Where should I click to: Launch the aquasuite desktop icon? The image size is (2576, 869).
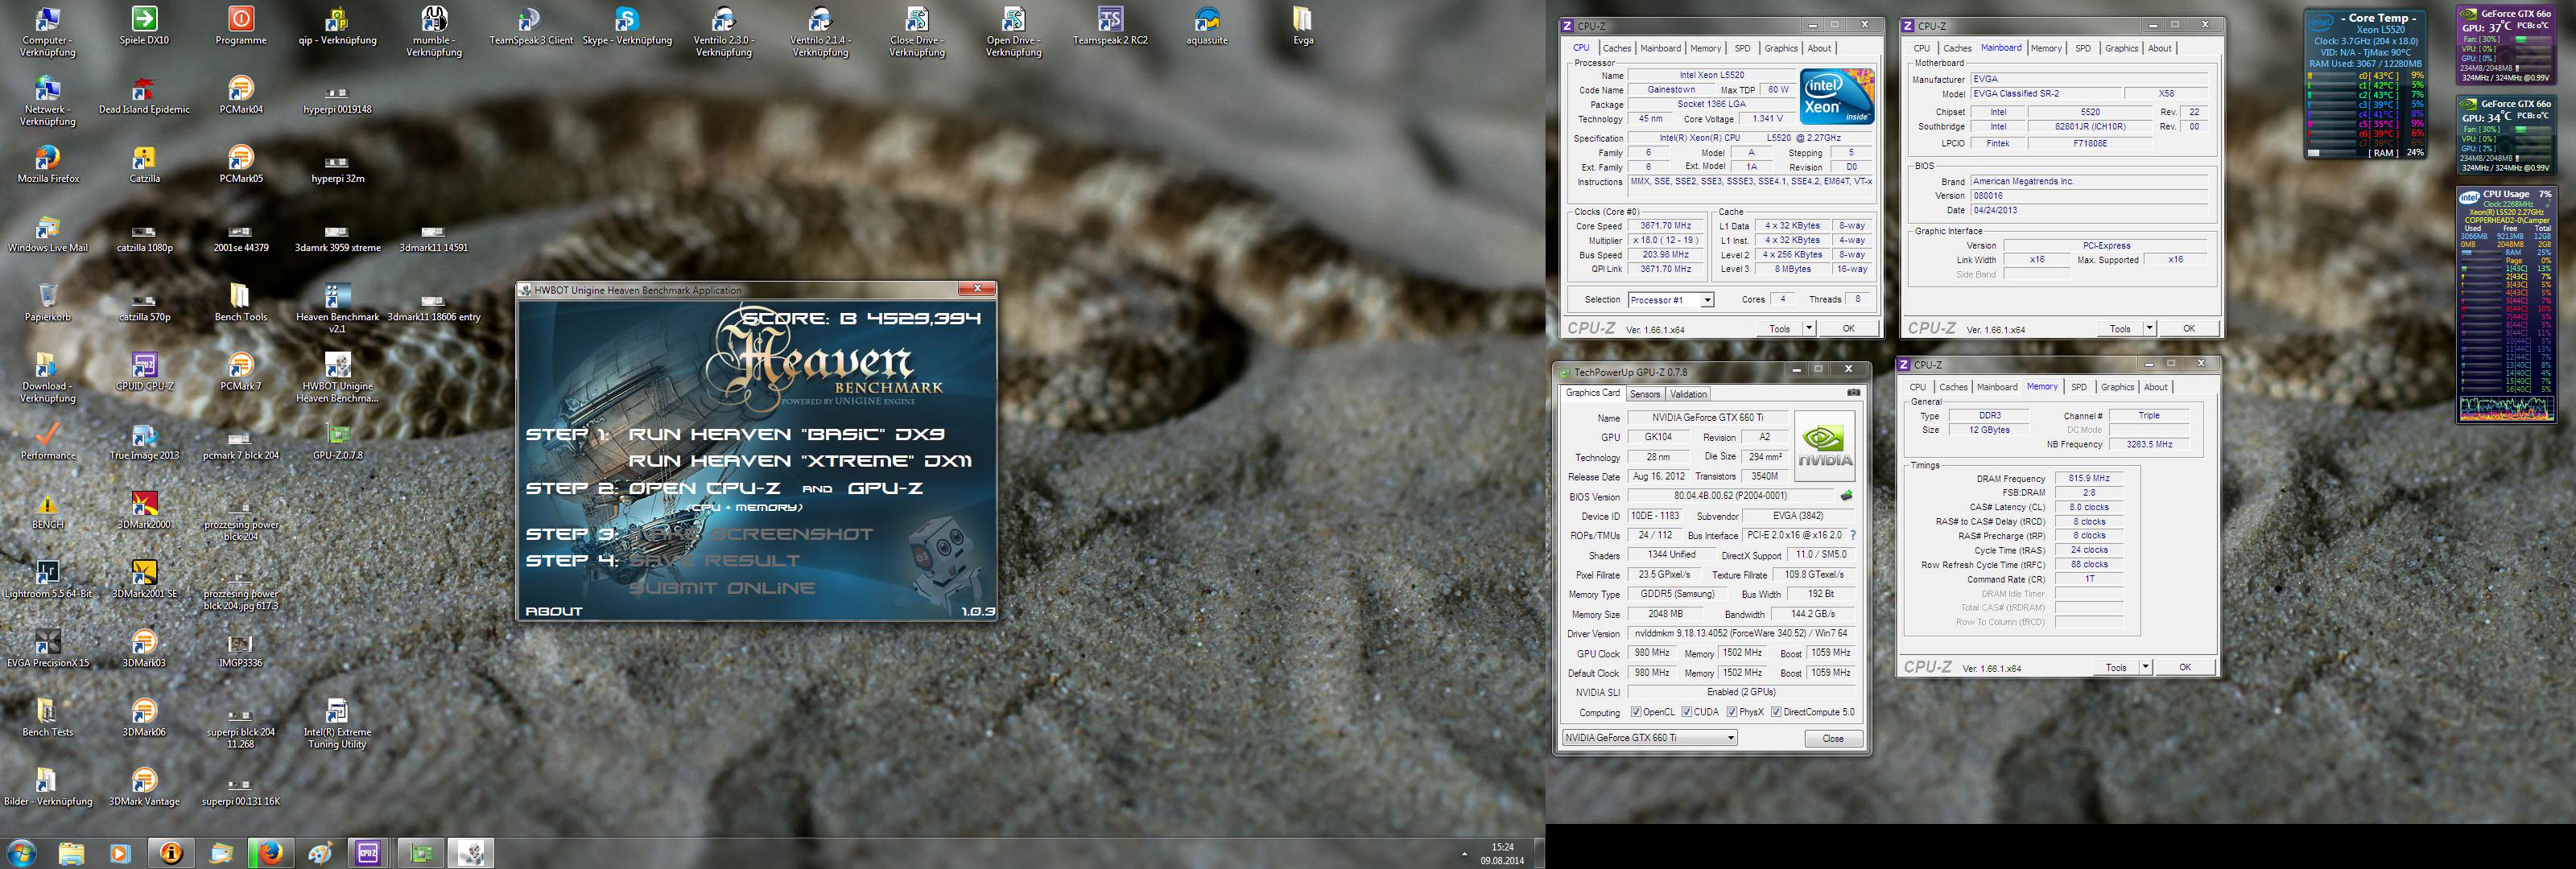click(1207, 26)
